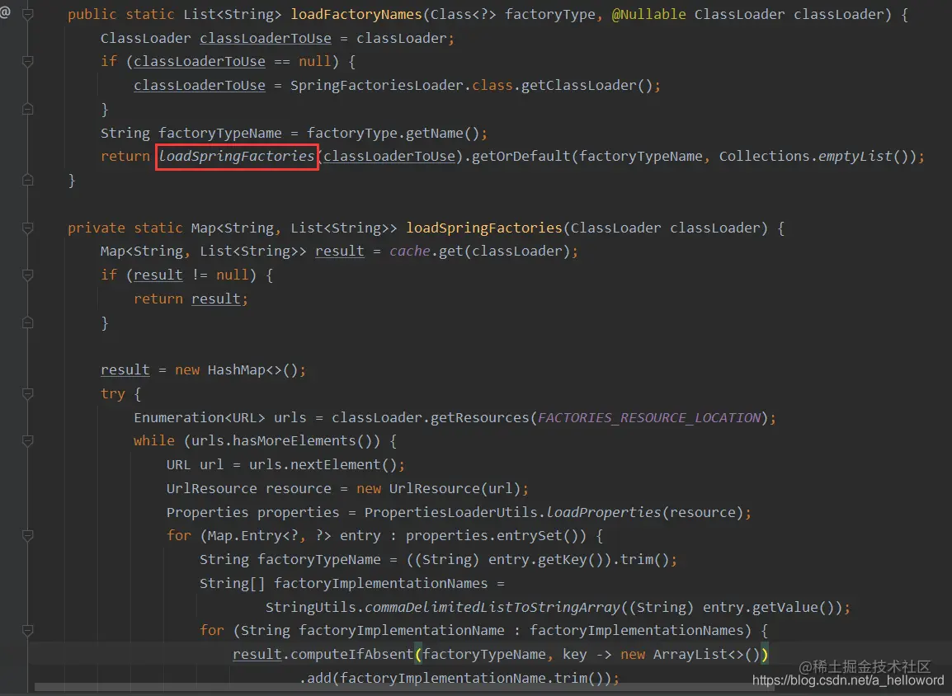
Task: Collapse the for Map.Entry loop
Action: pos(28,536)
